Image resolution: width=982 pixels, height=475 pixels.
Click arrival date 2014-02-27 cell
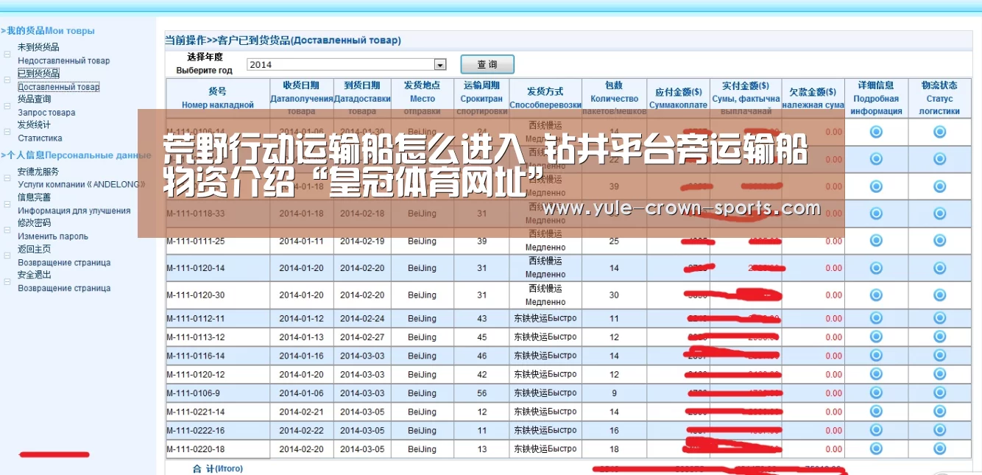pos(362,337)
